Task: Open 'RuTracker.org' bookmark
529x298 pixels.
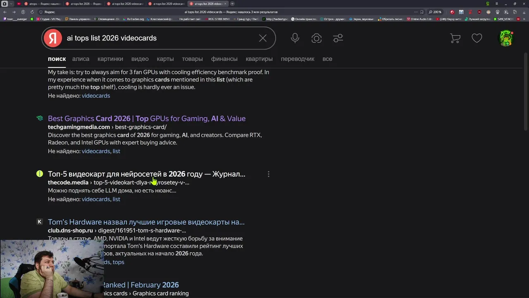Action: coord(133,19)
